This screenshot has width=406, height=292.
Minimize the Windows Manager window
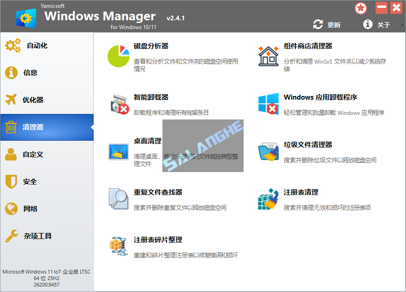(382, 8)
